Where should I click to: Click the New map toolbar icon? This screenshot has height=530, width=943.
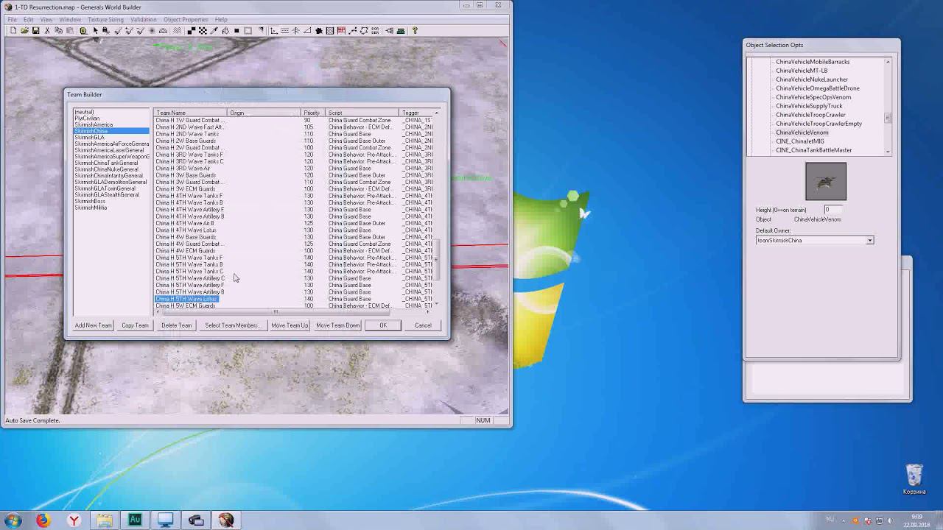point(13,31)
